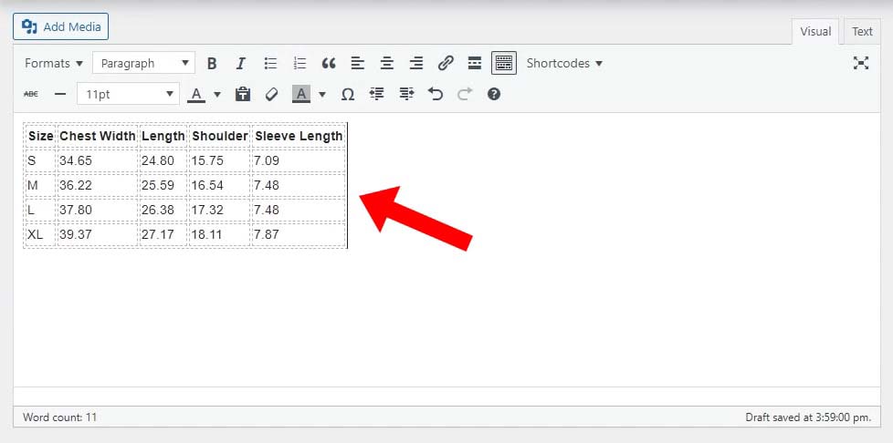The height and width of the screenshot is (443, 893).
Task: Toggle bold formatting
Action: coord(212,64)
